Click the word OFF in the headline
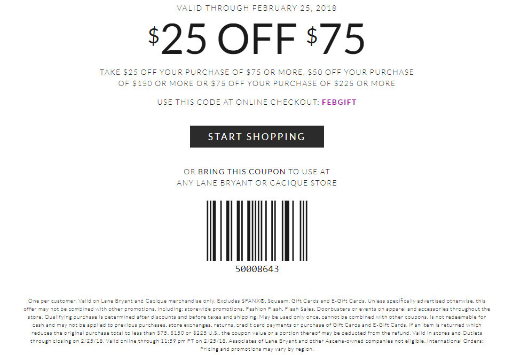The height and width of the screenshot is (355, 513). click(257, 38)
